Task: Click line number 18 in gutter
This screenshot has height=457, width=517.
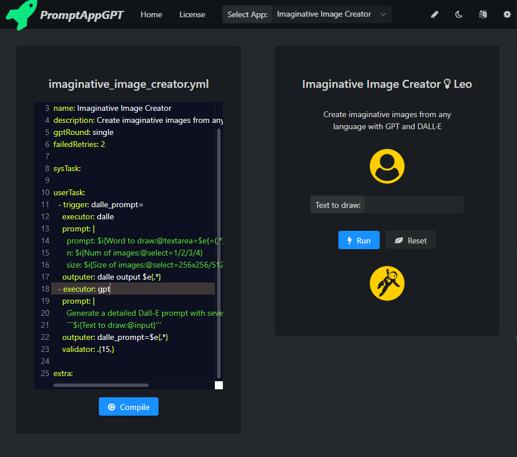Action: pyautogui.click(x=45, y=289)
